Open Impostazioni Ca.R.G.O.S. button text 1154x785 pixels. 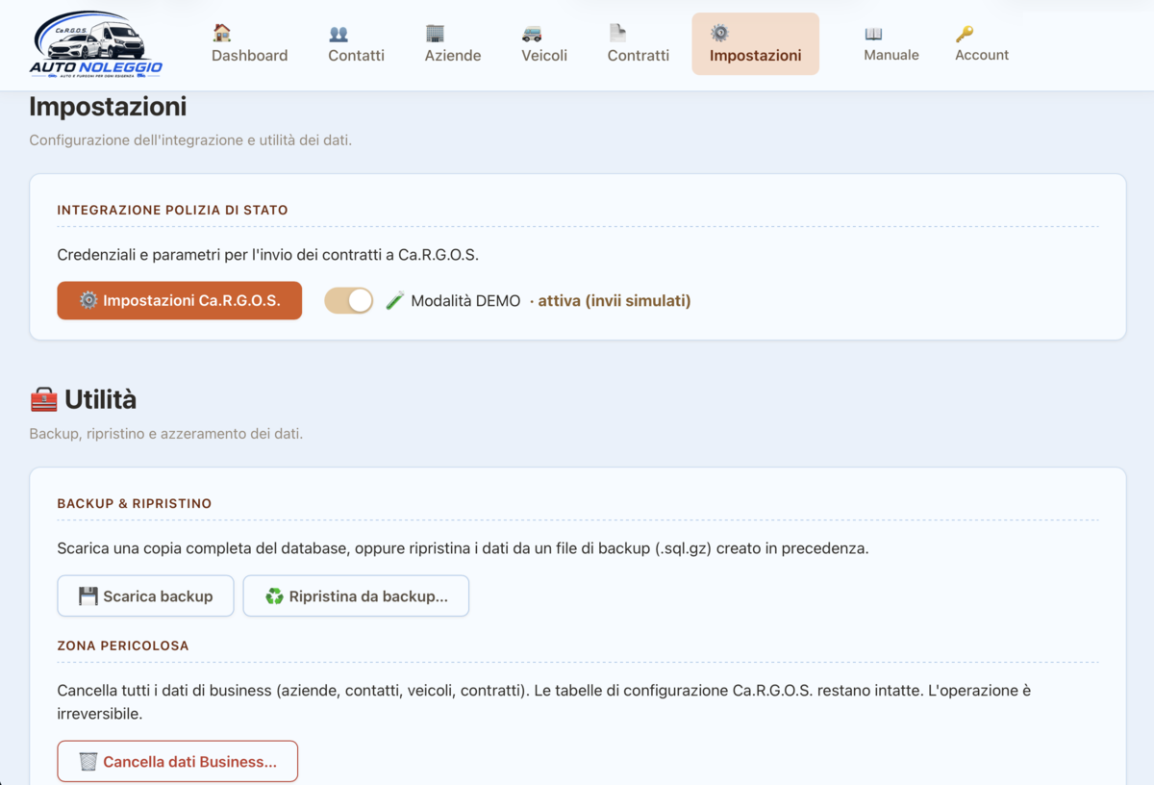pyautogui.click(x=191, y=300)
